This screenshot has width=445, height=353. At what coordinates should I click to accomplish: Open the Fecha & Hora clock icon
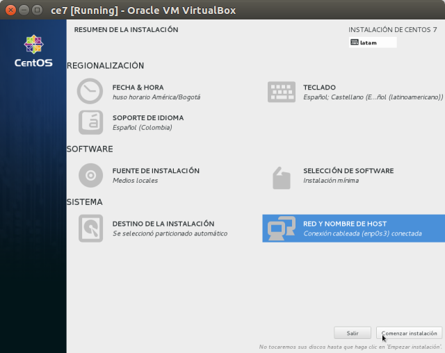point(90,91)
